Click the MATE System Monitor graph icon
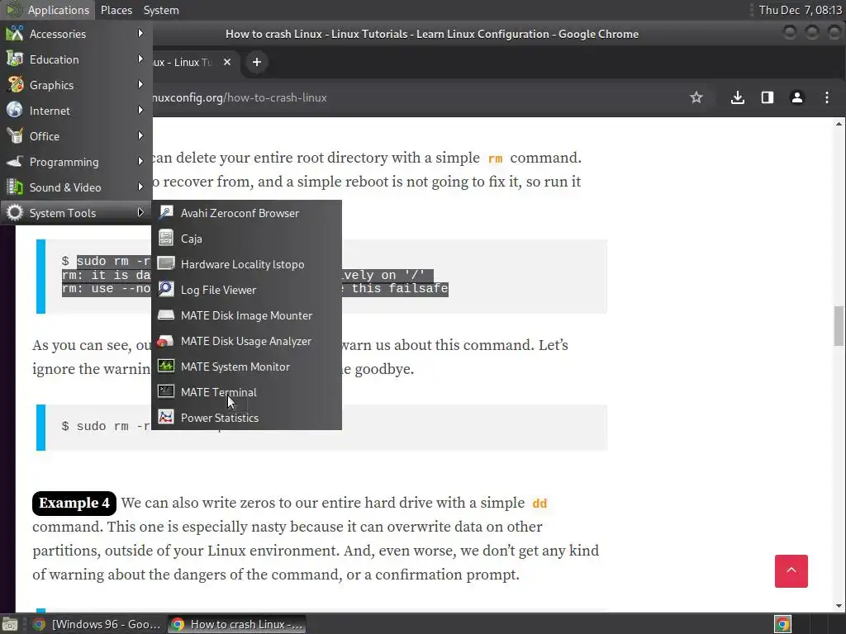 click(165, 367)
